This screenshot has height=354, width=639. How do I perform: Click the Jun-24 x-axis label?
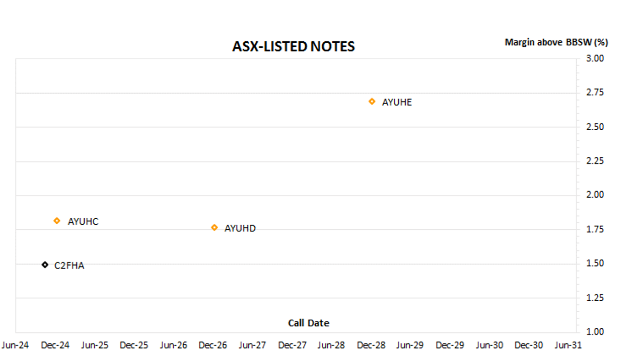(16, 345)
